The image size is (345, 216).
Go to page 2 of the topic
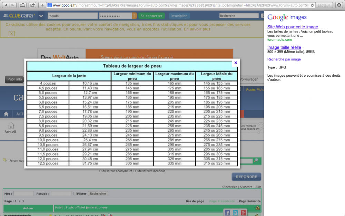(19, 201)
